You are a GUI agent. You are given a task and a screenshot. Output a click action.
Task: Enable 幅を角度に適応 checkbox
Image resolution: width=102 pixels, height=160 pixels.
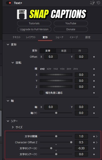41,93
